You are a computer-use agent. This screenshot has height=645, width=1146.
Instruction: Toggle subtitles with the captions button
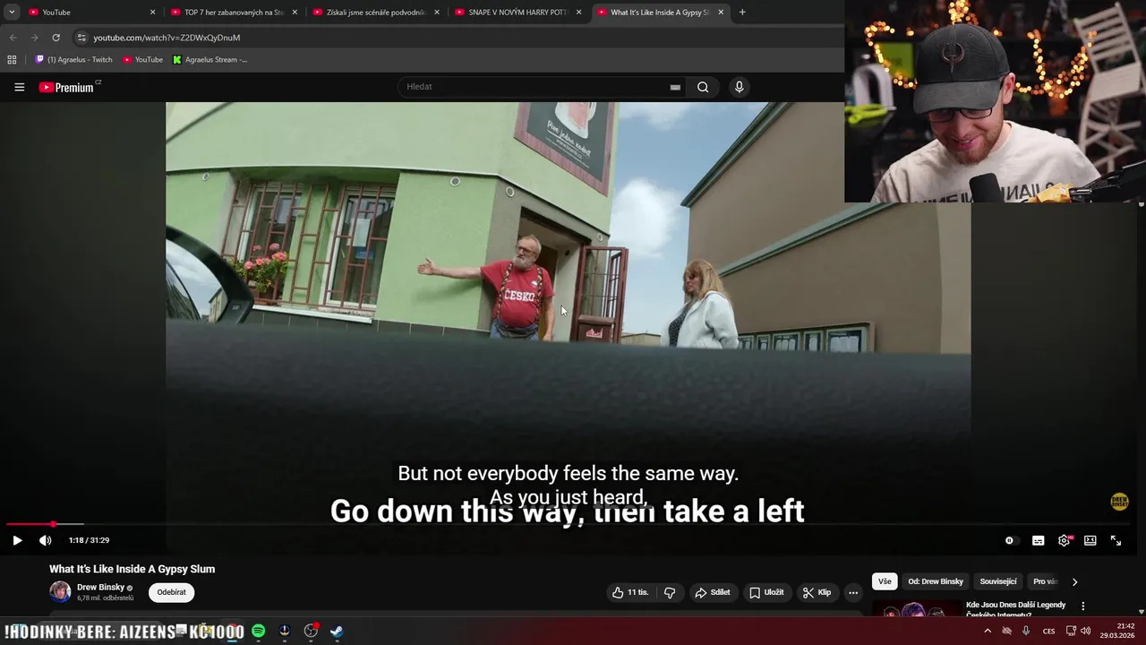(1038, 540)
